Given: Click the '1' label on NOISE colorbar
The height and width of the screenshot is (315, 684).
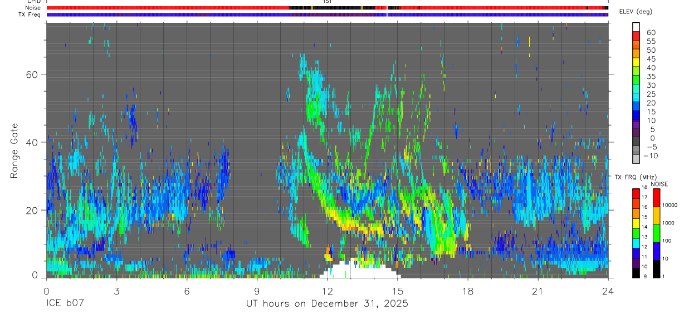Looking at the screenshot, I should click(x=664, y=277).
